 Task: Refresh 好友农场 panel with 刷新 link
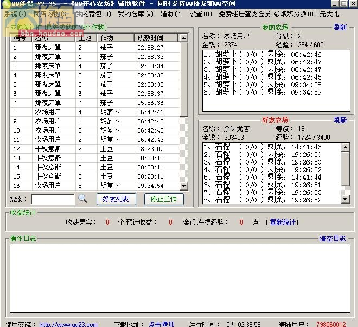pyautogui.click(x=340, y=120)
